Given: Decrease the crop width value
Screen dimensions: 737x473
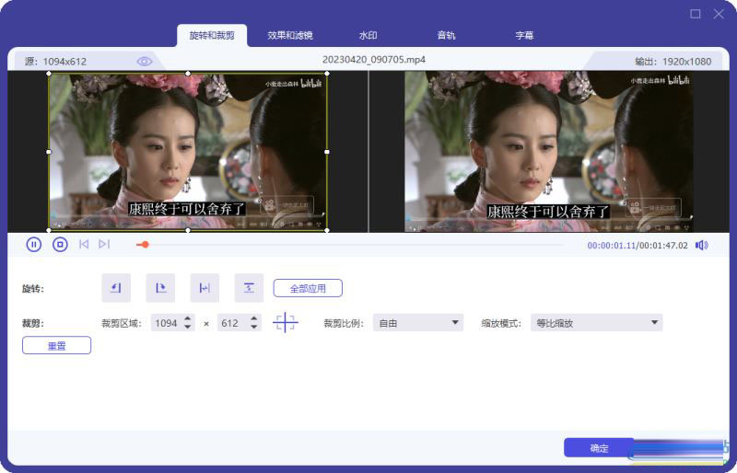Looking at the screenshot, I should point(188,327).
